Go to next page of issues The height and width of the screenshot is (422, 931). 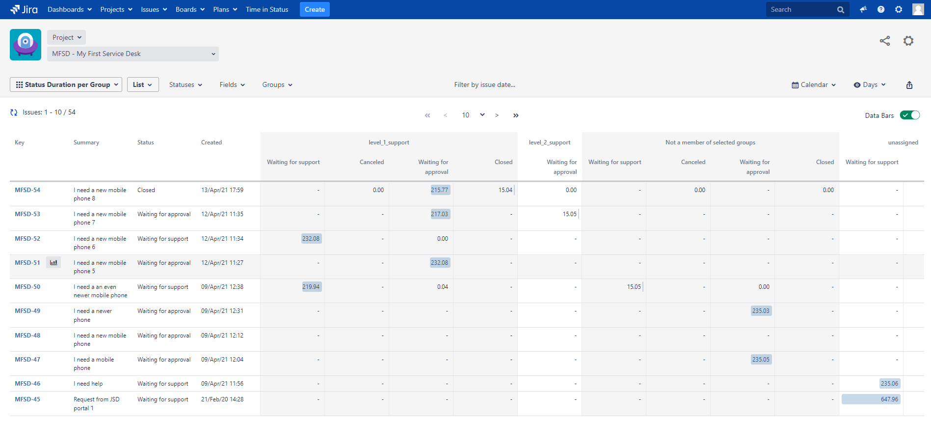tap(497, 115)
